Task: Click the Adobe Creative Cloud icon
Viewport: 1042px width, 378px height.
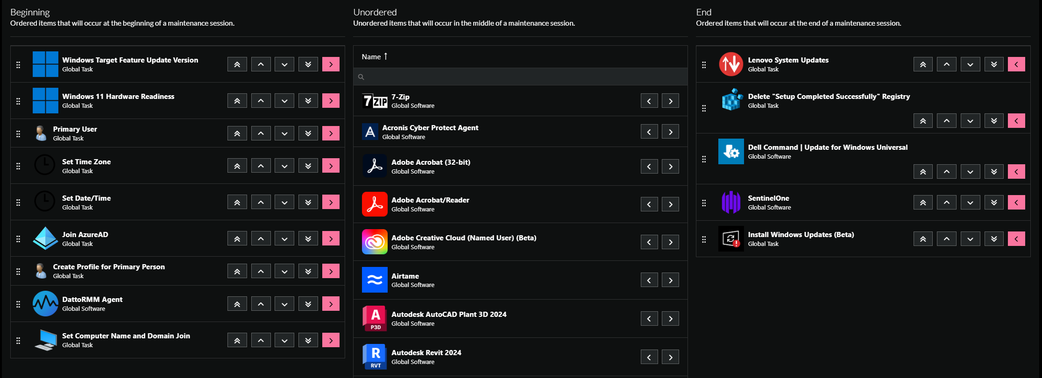Action: pyautogui.click(x=375, y=242)
